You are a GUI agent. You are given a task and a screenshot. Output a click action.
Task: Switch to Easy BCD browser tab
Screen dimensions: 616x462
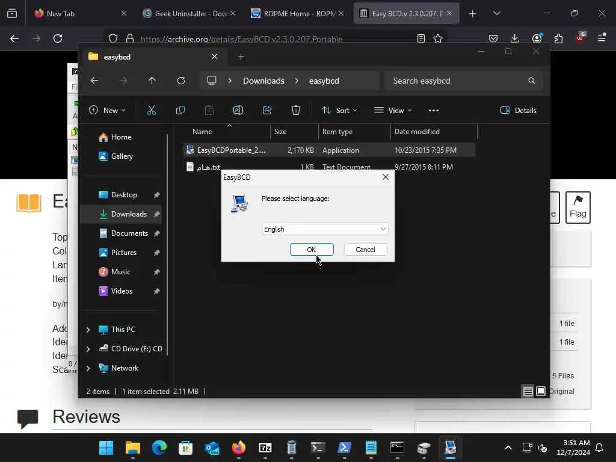pyautogui.click(x=406, y=13)
